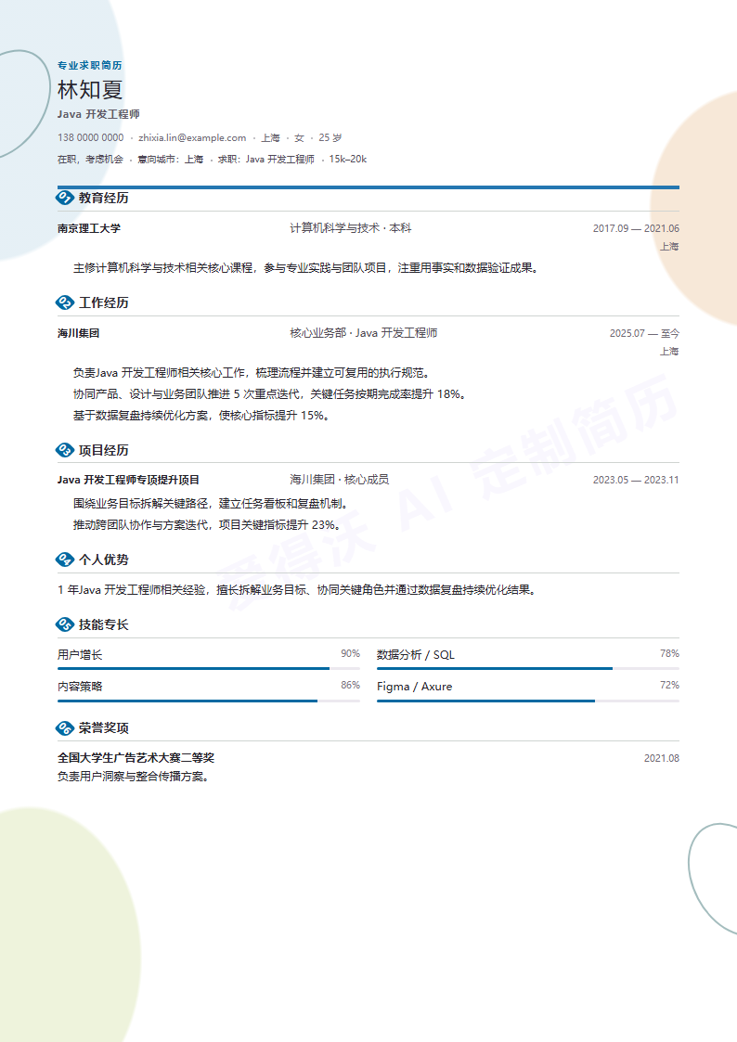Click the 用户增长 90% skill bar
This screenshot has width=737, height=1042.
pos(209,668)
